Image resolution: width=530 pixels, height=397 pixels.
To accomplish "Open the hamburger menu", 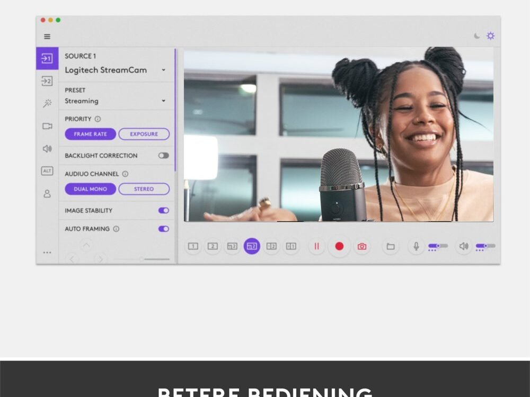I will 47,37.
